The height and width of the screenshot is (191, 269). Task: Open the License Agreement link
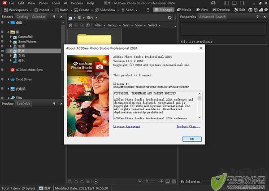pos(126,126)
